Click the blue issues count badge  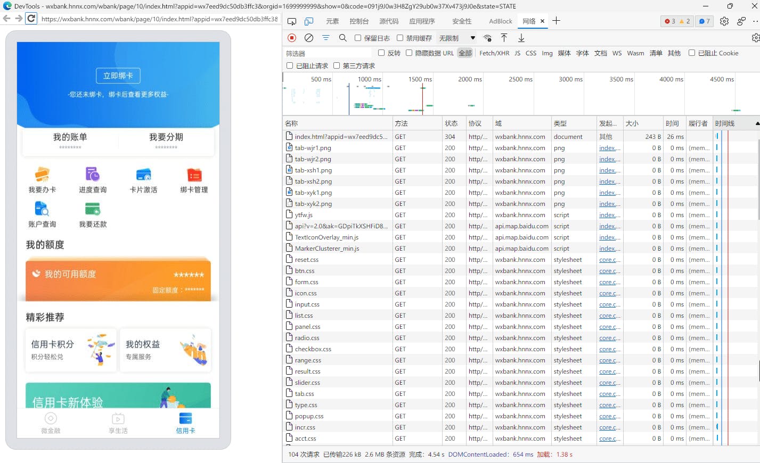pos(705,21)
